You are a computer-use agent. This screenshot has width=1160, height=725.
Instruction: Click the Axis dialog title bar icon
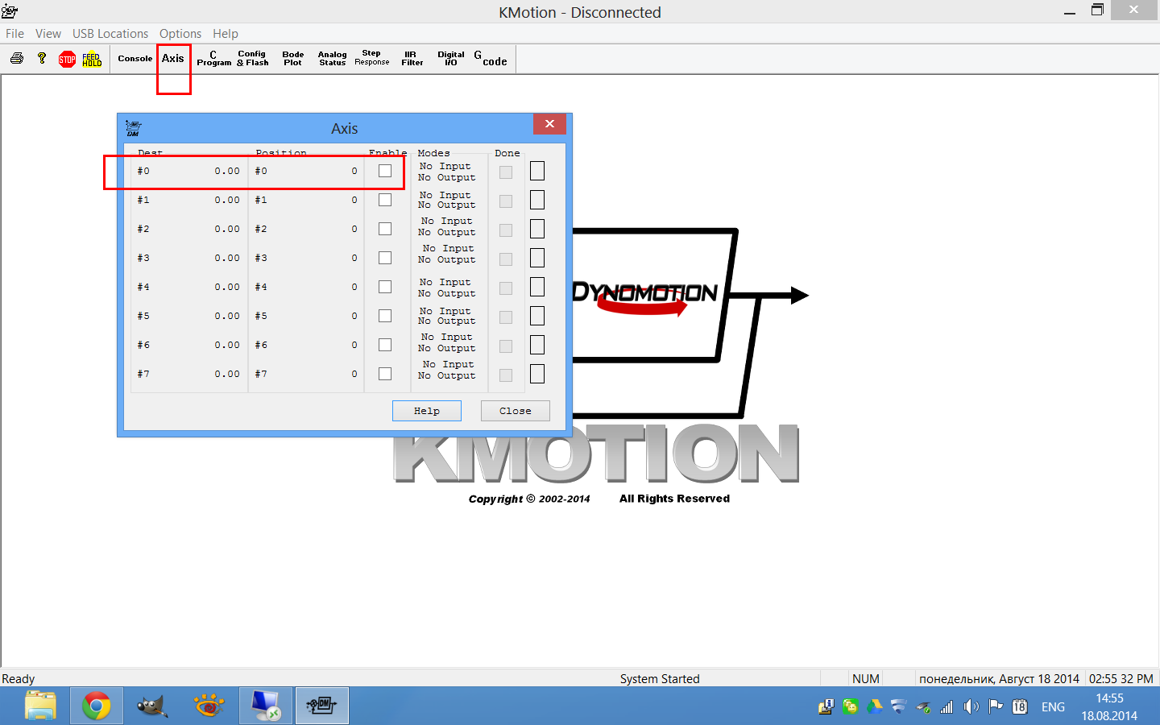tap(134, 128)
